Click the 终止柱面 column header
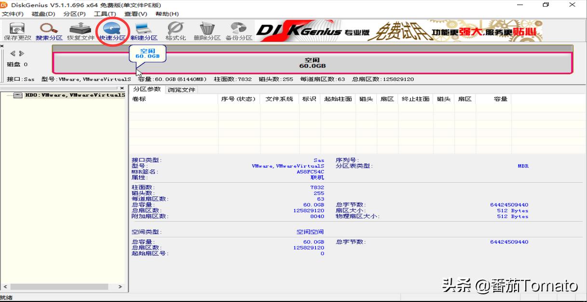Viewport: 587px width, 302px height. point(415,99)
